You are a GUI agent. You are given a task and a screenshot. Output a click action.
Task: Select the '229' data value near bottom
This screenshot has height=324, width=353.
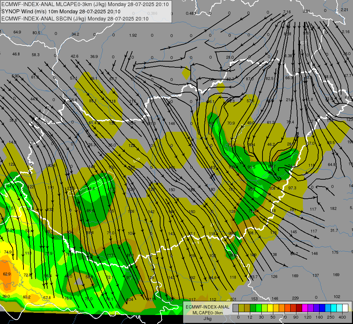click(x=295, y=298)
